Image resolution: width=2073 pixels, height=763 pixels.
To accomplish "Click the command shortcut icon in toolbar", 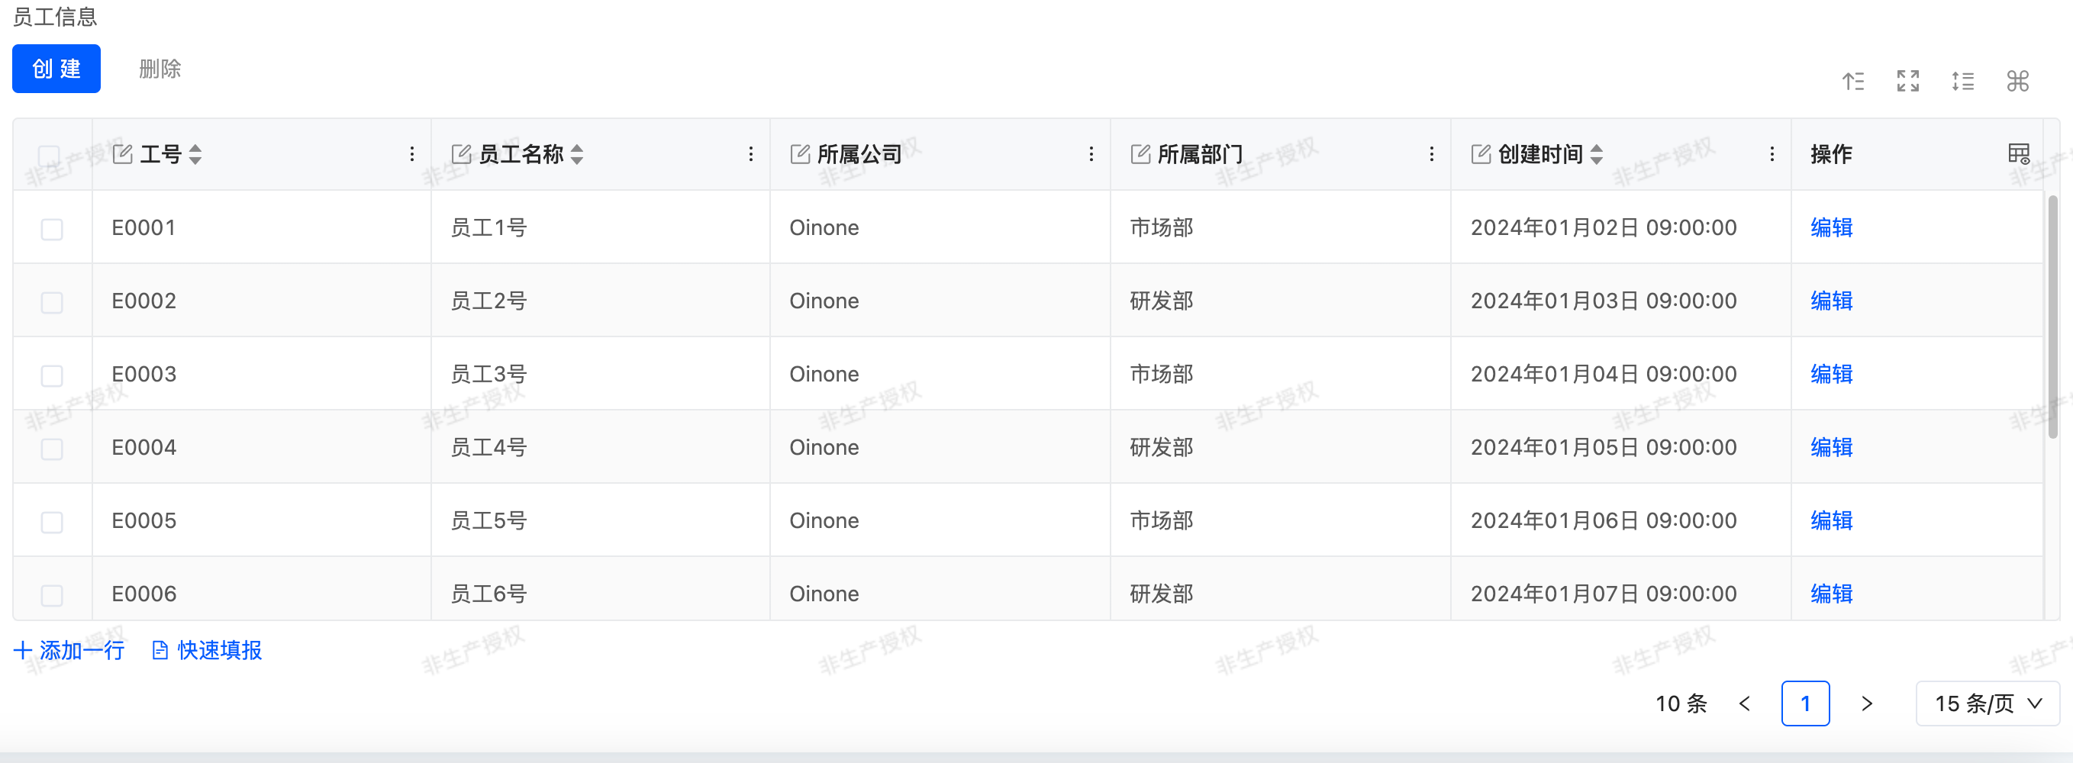I will pos(2017,80).
